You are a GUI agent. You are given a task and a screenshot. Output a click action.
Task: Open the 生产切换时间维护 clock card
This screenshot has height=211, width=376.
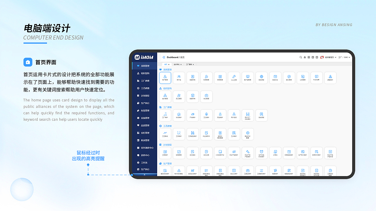(x=261, y=153)
